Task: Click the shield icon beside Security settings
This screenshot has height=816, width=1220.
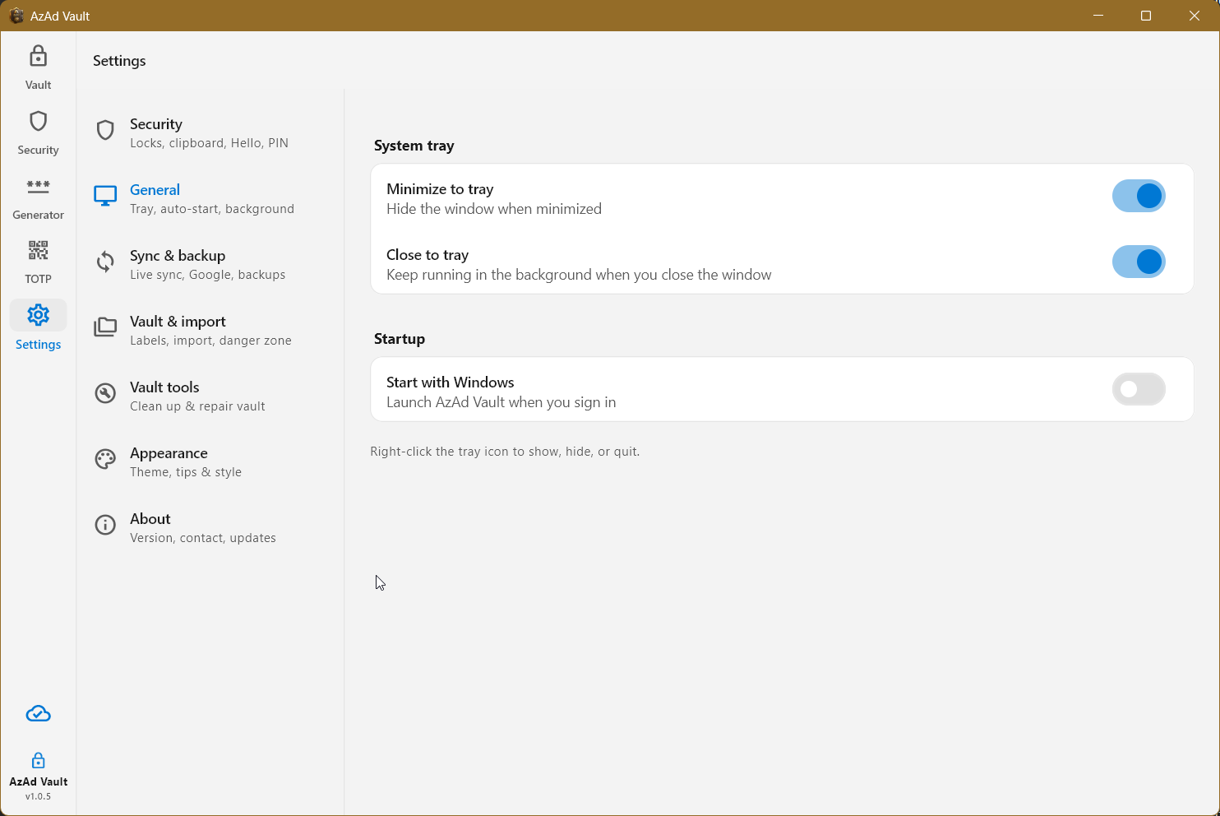Action: click(x=105, y=130)
